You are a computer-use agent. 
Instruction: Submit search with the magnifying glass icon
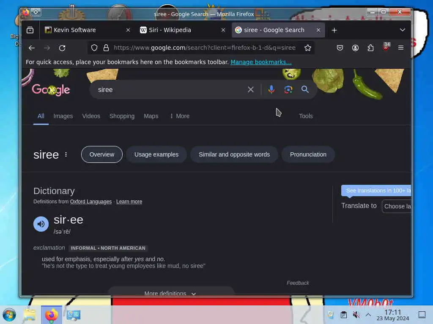pos(305,89)
